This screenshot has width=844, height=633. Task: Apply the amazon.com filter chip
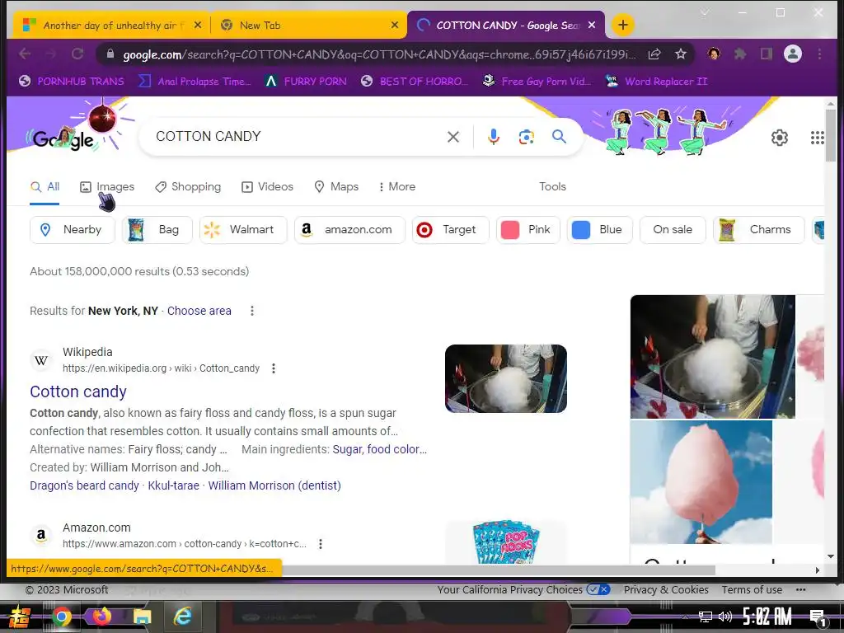click(x=349, y=230)
